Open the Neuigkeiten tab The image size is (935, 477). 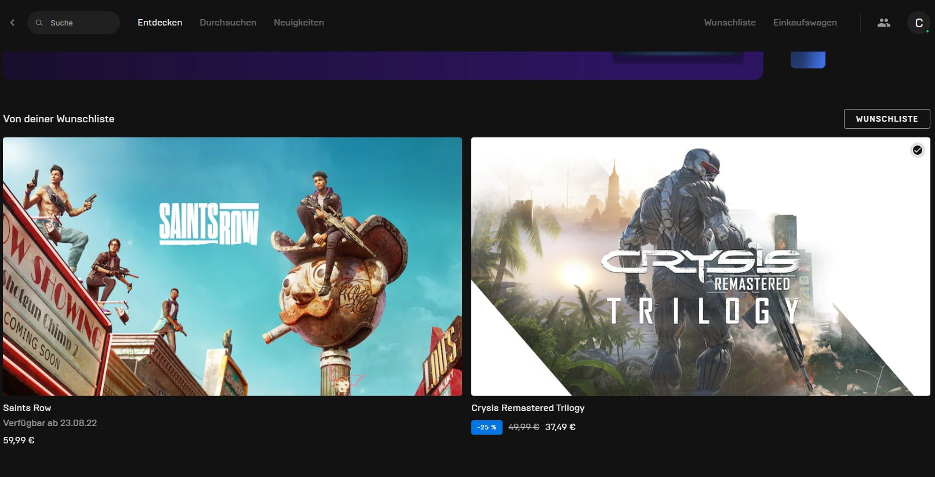coord(299,23)
